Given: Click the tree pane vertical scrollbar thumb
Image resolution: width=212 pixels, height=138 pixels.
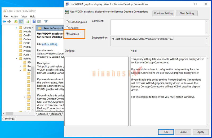Looking at the screenshot, I should click(33, 74).
